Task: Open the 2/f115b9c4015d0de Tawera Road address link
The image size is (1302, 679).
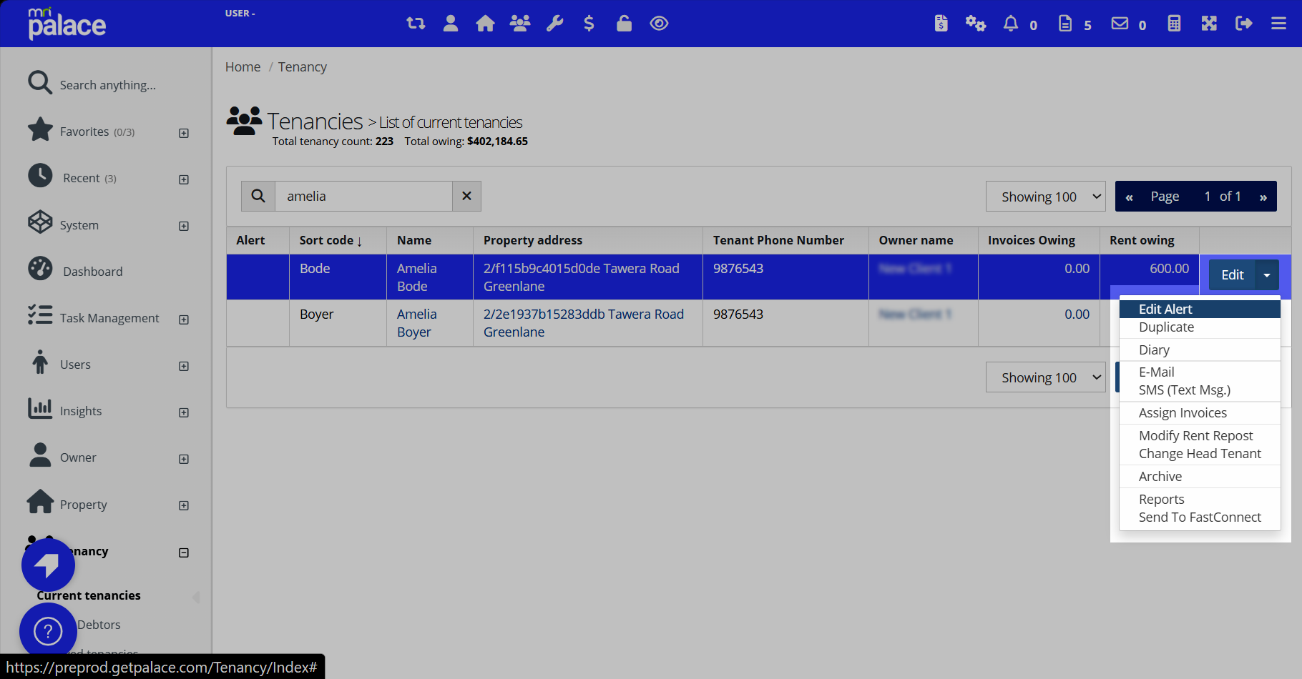Action: [x=582, y=277]
